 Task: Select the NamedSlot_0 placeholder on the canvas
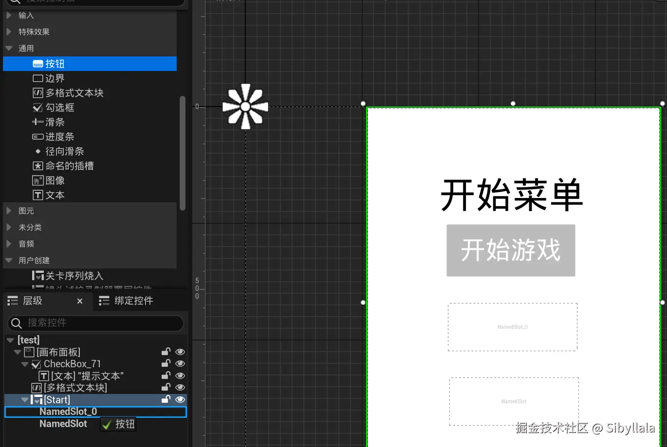pyautogui.click(x=513, y=327)
